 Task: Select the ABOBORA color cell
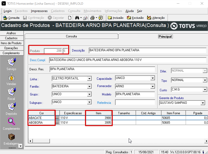[41, 123]
